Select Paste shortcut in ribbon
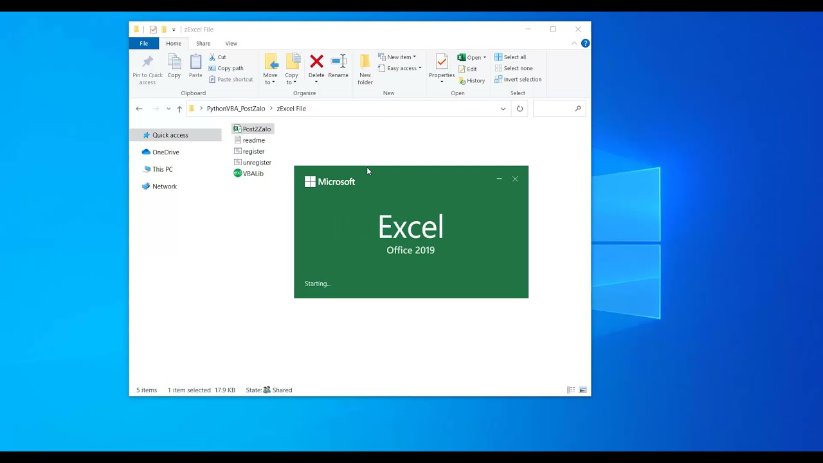This screenshot has height=463, width=823. pyautogui.click(x=231, y=79)
